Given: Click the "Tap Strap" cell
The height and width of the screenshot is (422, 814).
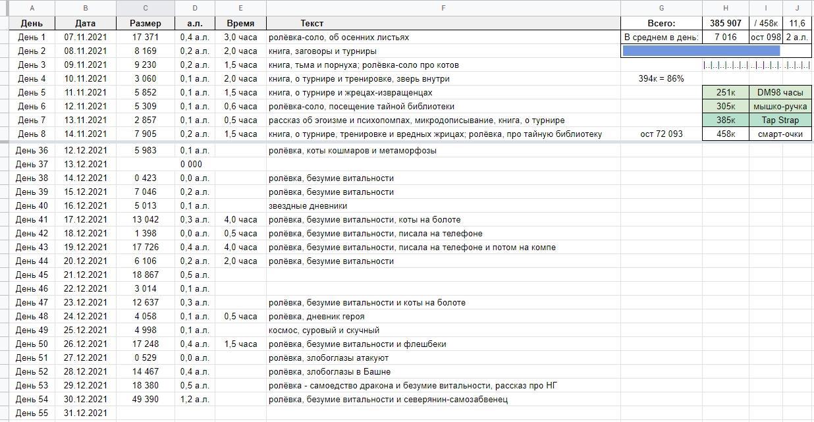Looking at the screenshot, I should (780, 120).
